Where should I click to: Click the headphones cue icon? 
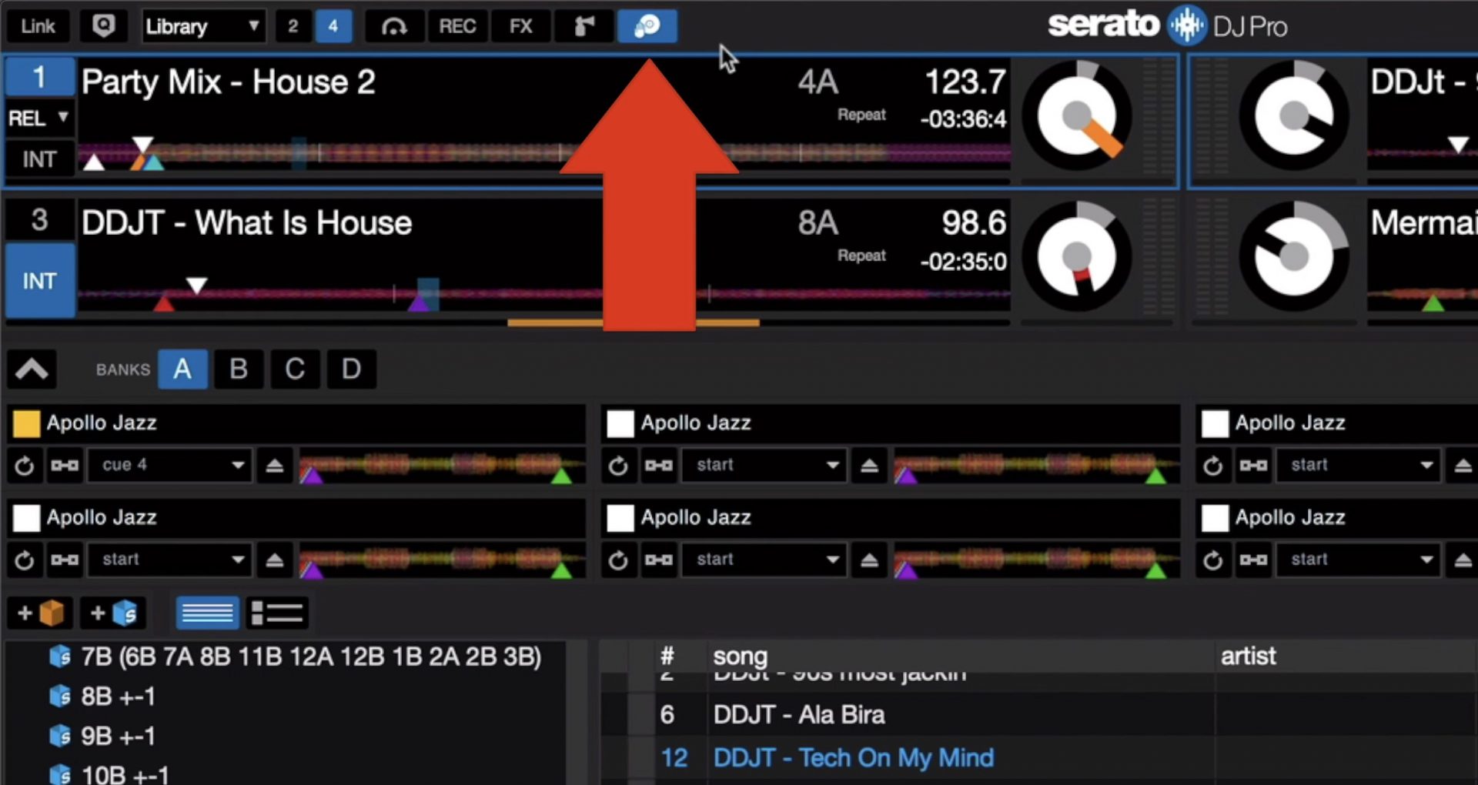coord(394,26)
